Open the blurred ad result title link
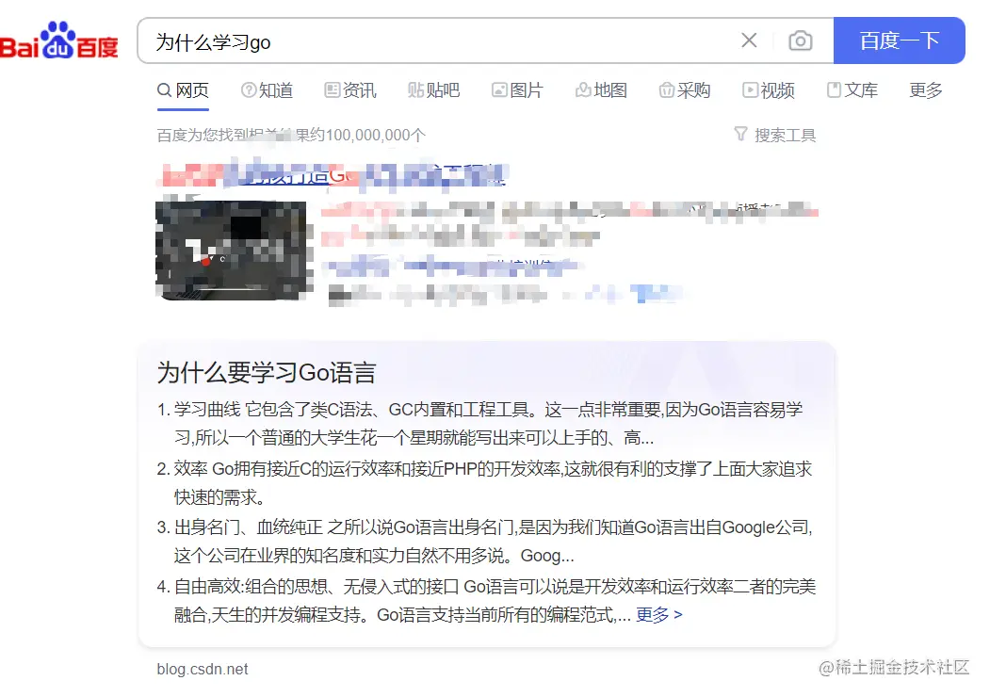Image resolution: width=990 pixels, height=697 pixels. coord(333,173)
